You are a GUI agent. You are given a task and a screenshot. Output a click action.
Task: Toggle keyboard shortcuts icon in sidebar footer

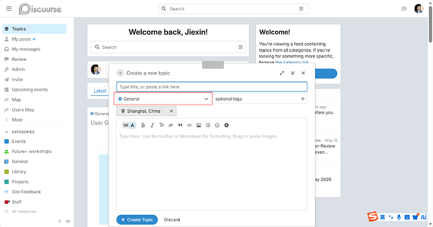pyautogui.click(x=68, y=221)
